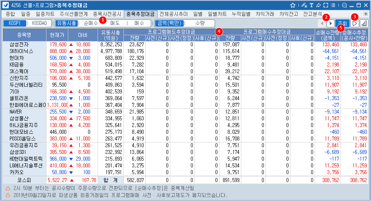Open the font size T icon
The width and height of the screenshot is (371, 201).
tap(311, 5)
